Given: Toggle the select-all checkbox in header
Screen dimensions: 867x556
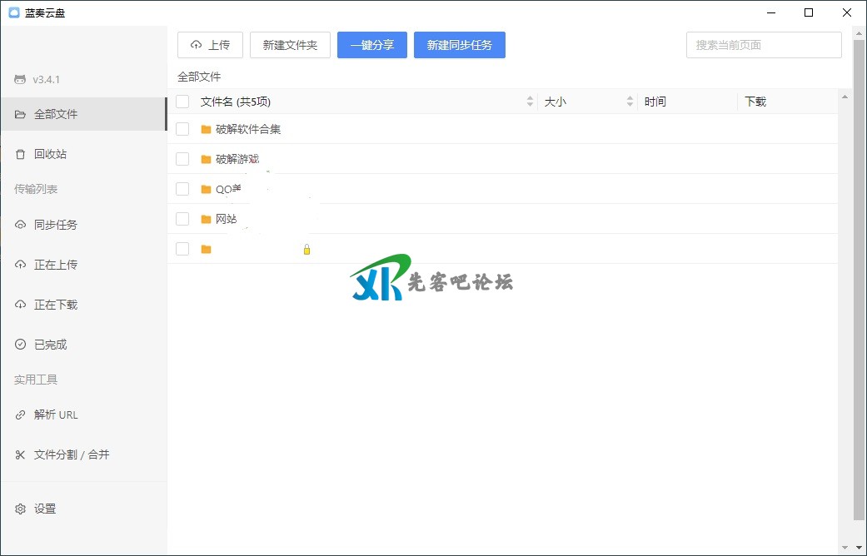Looking at the screenshot, I should [182, 102].
